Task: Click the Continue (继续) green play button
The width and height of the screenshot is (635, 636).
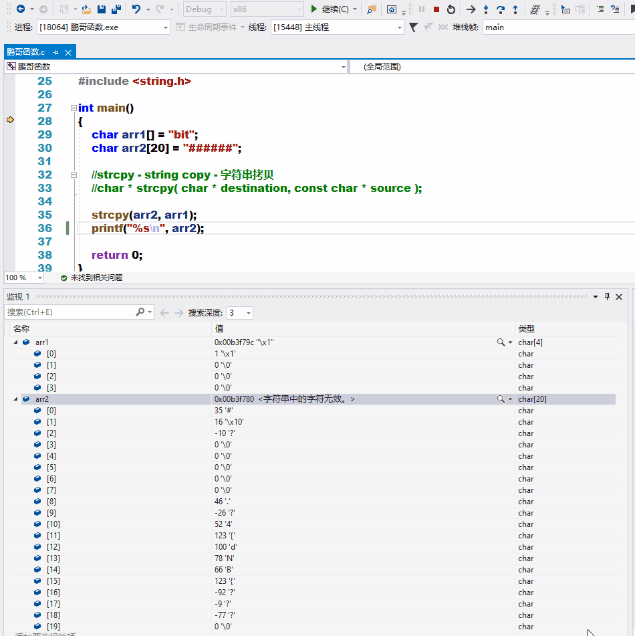Action: [x=313, y=9]
